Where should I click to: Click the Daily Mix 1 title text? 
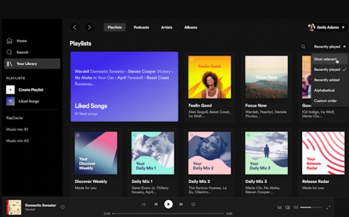142,181
